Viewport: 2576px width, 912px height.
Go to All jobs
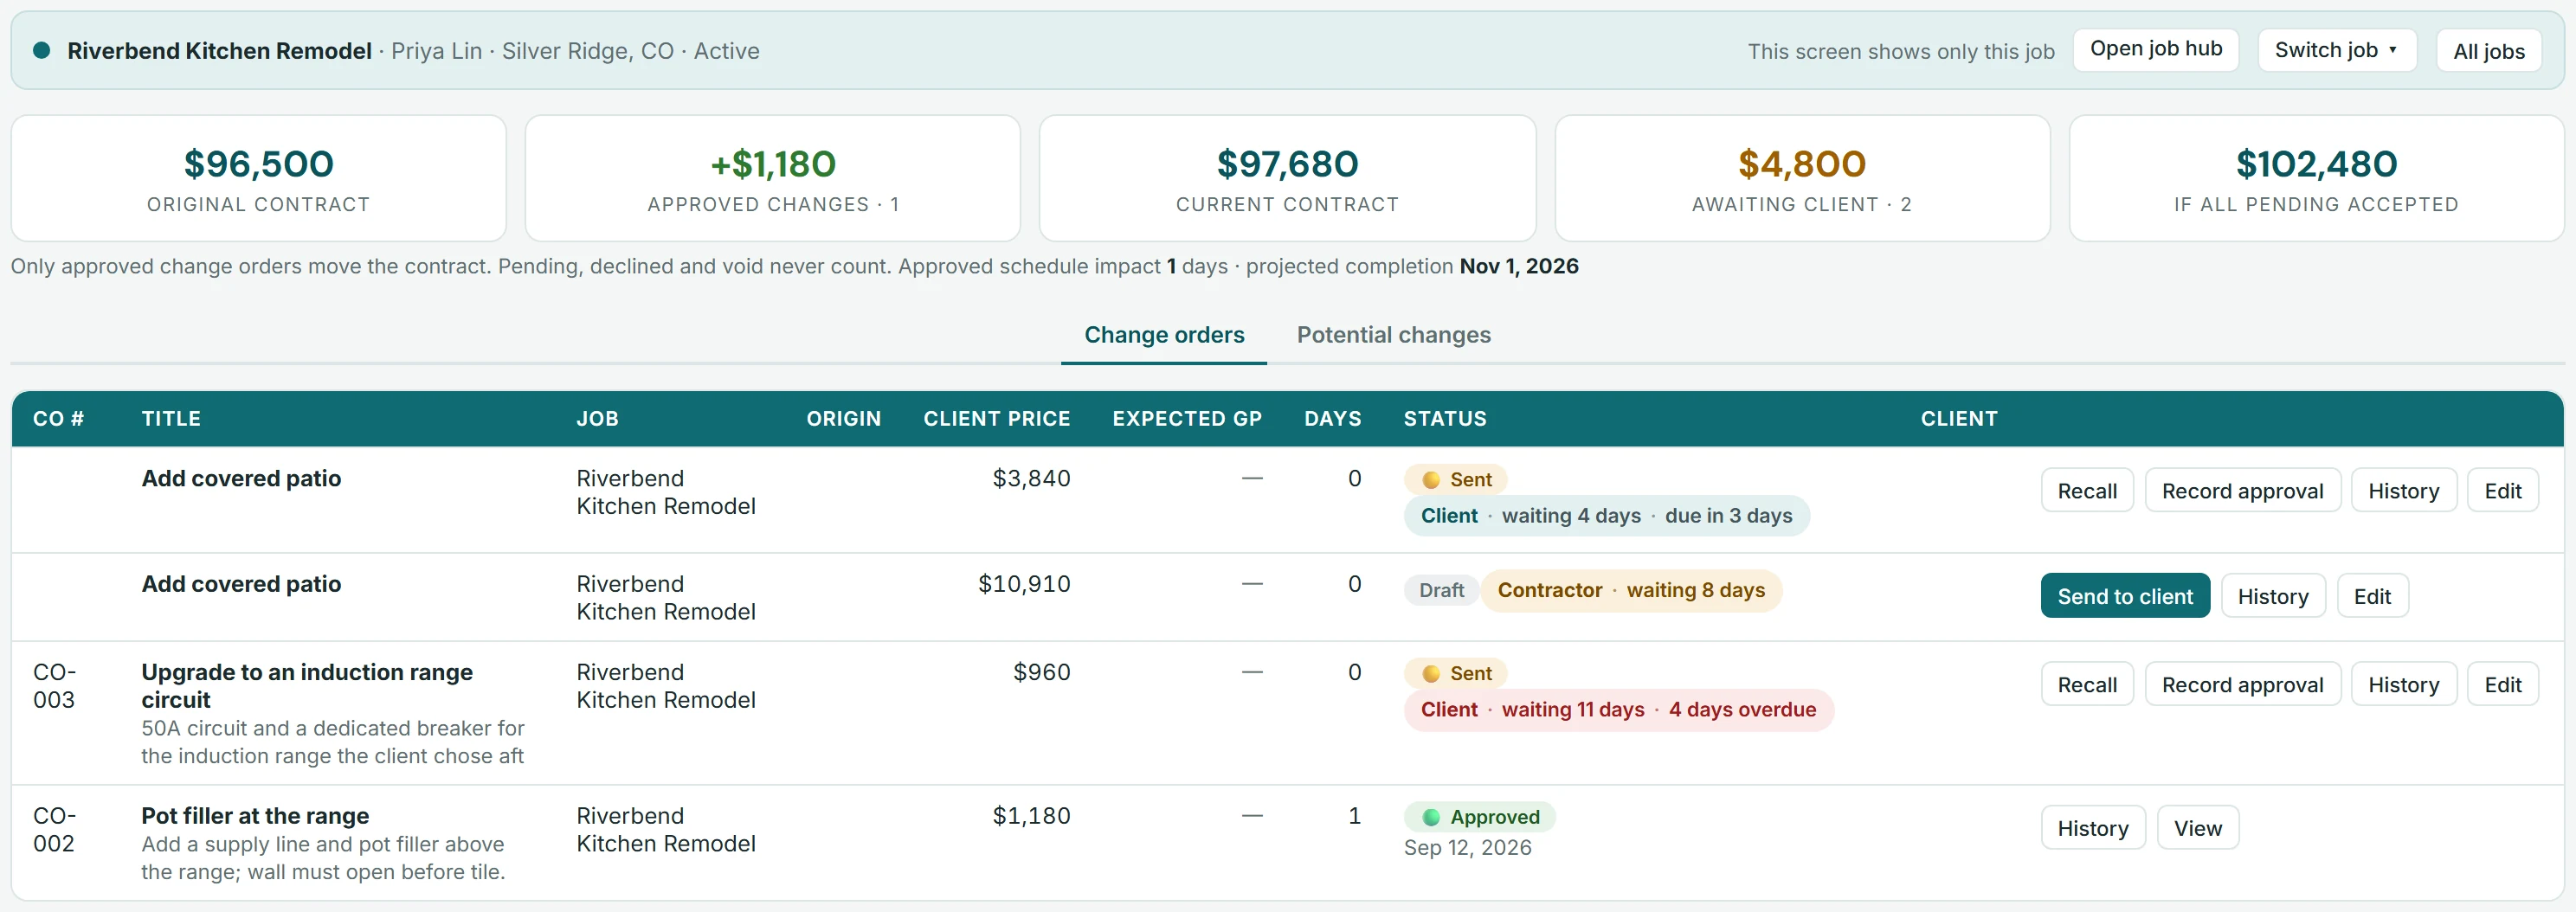(2488, 51)
